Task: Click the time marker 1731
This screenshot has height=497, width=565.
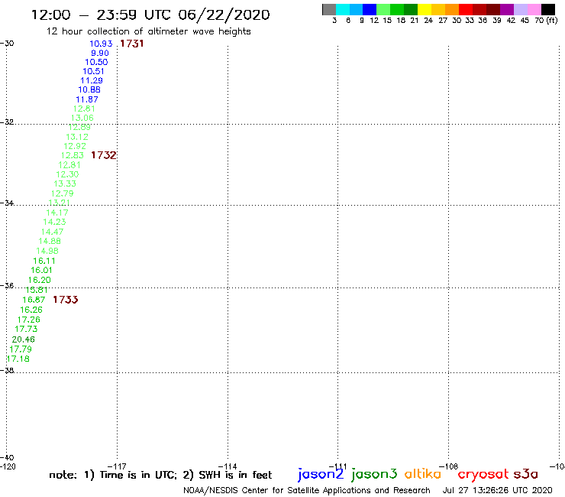Action: 132,44
